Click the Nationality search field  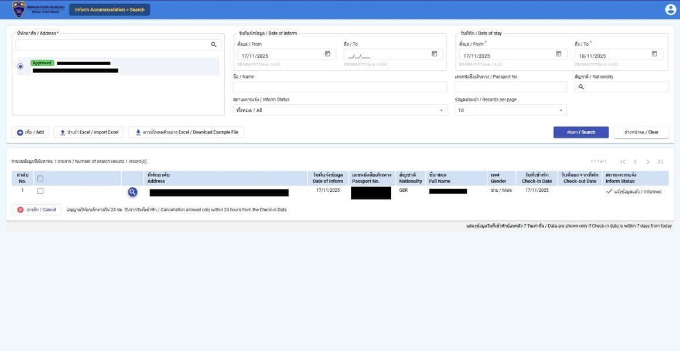(624, 87)
